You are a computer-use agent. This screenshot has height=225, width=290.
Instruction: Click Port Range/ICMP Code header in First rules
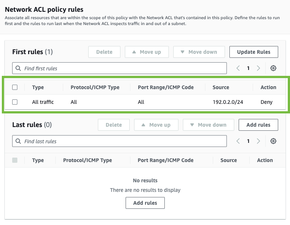coord(166,87)
